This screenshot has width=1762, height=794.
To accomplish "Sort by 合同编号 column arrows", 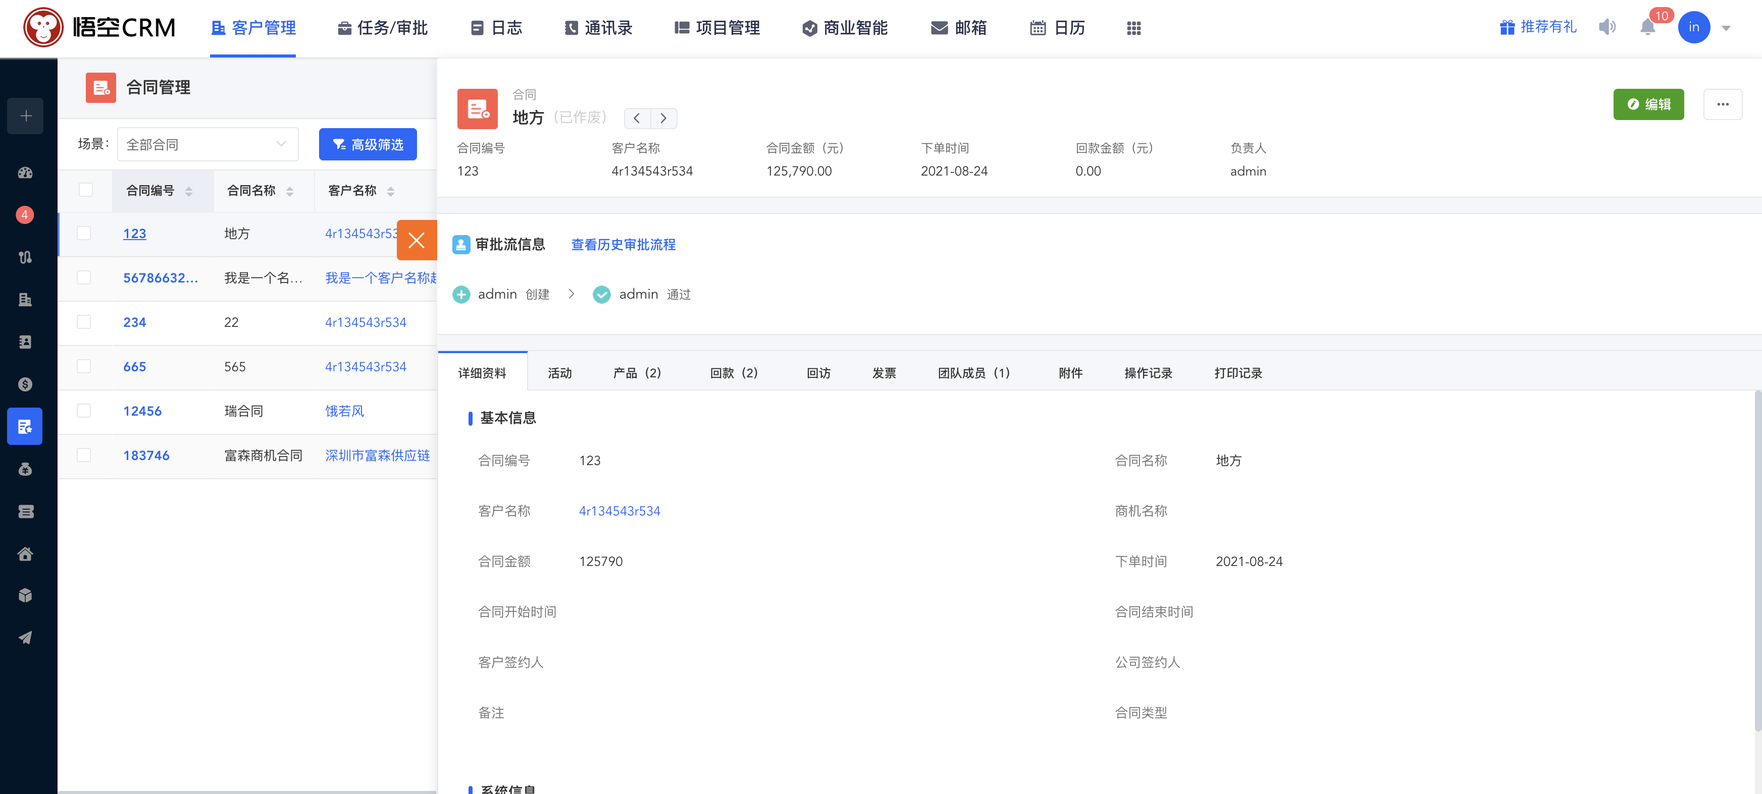I will [x=189, y=191].
